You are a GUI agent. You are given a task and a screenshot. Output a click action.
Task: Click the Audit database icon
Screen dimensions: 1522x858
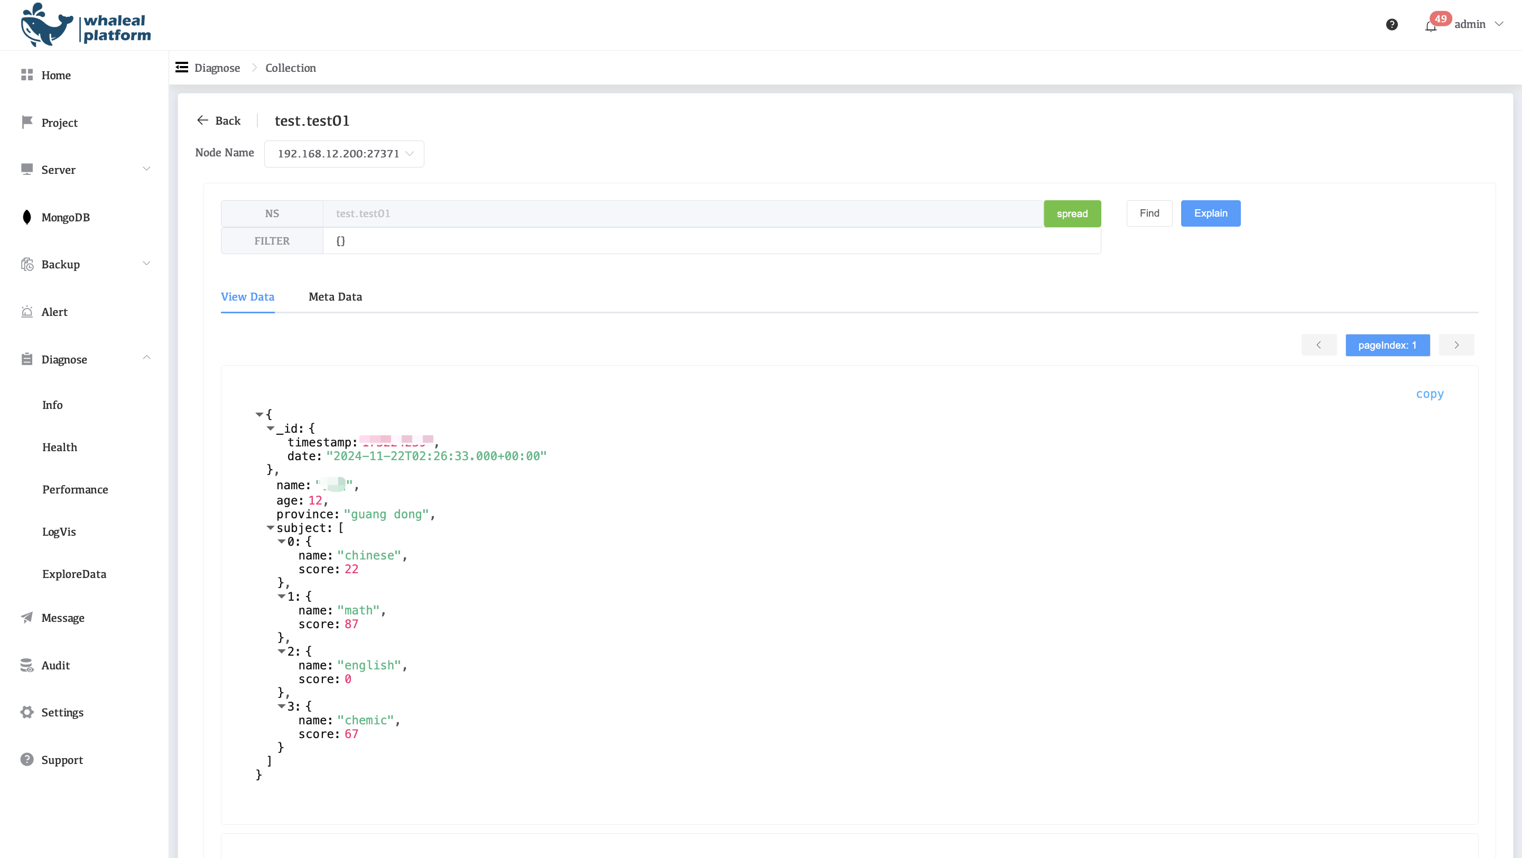tap(26, 666)
